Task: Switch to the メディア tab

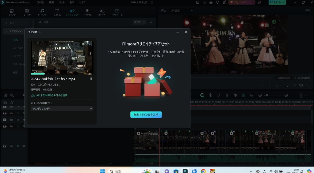Action: point(12,13)
